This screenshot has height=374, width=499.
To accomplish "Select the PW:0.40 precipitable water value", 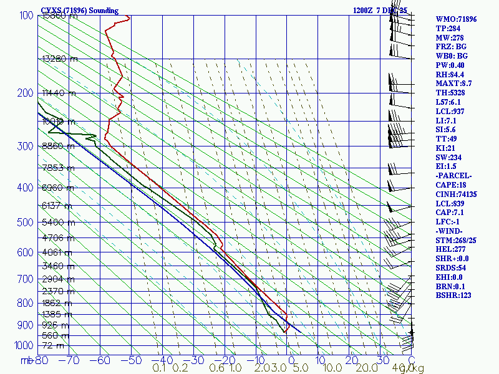I will point(450,65).
